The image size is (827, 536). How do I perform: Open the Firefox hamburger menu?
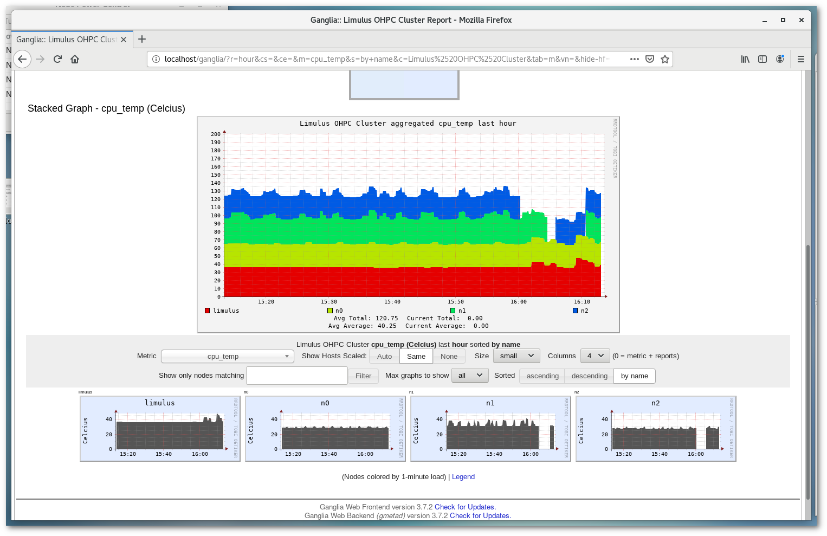tap(801, 59)
